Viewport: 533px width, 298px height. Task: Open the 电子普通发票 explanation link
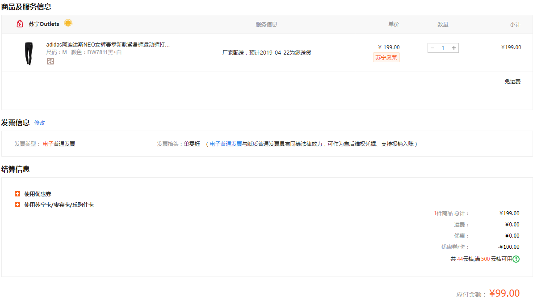(226, 144)
